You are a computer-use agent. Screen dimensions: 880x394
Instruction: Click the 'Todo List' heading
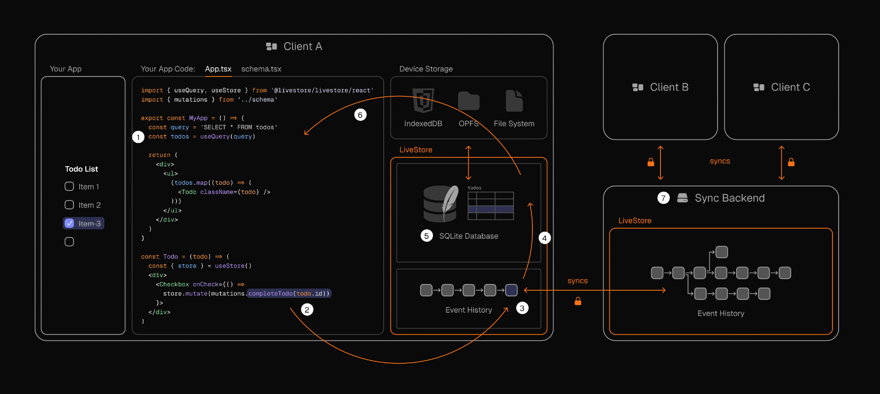(x=81, y=169)
